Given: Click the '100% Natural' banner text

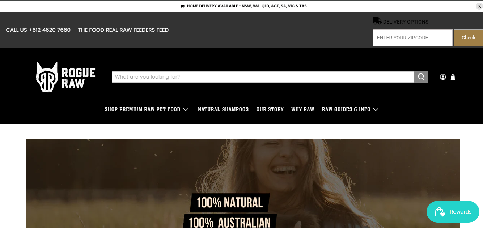Looking at the screenshot, I should point(230,203).
